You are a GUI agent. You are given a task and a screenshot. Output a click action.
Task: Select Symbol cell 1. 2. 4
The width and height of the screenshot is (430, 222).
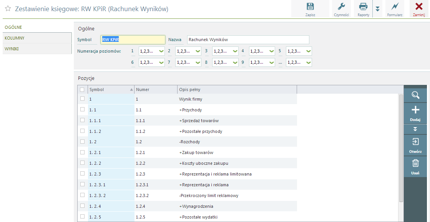(111, 206)
